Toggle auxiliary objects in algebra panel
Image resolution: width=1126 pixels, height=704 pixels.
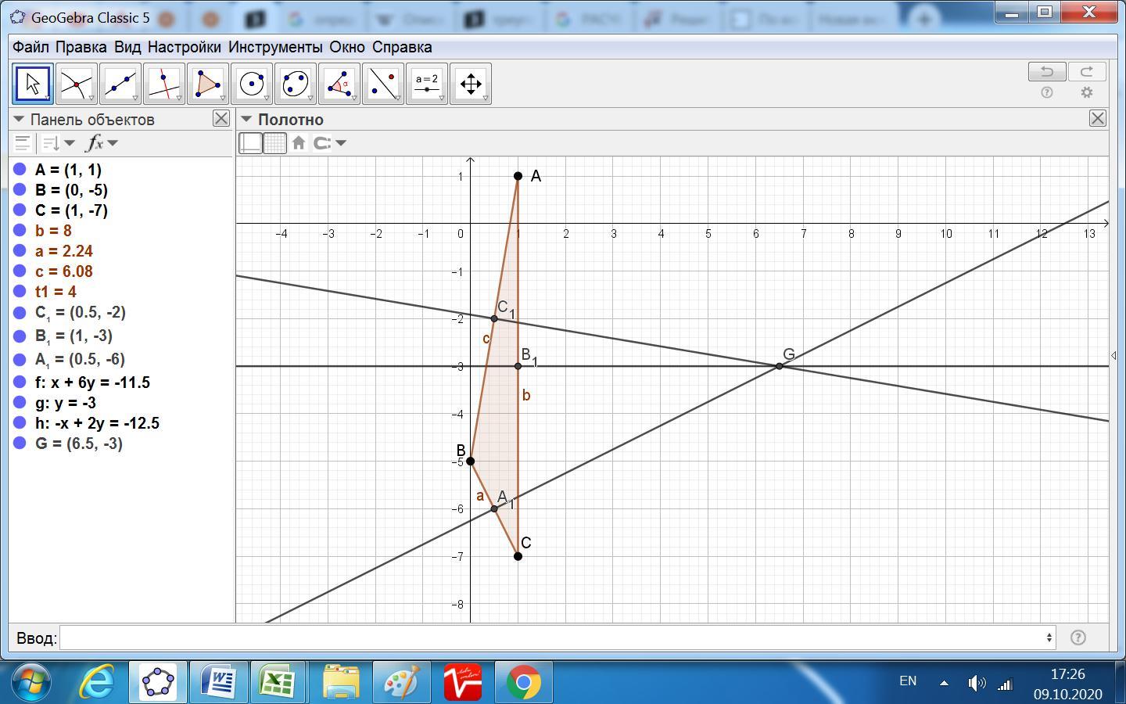[x=23, y=143]
